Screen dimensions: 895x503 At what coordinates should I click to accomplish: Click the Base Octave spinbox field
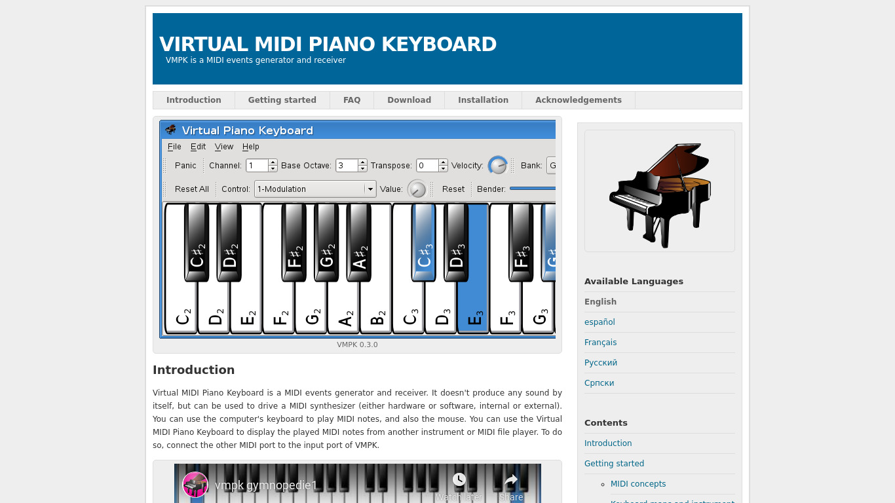[x=352, y=166]
